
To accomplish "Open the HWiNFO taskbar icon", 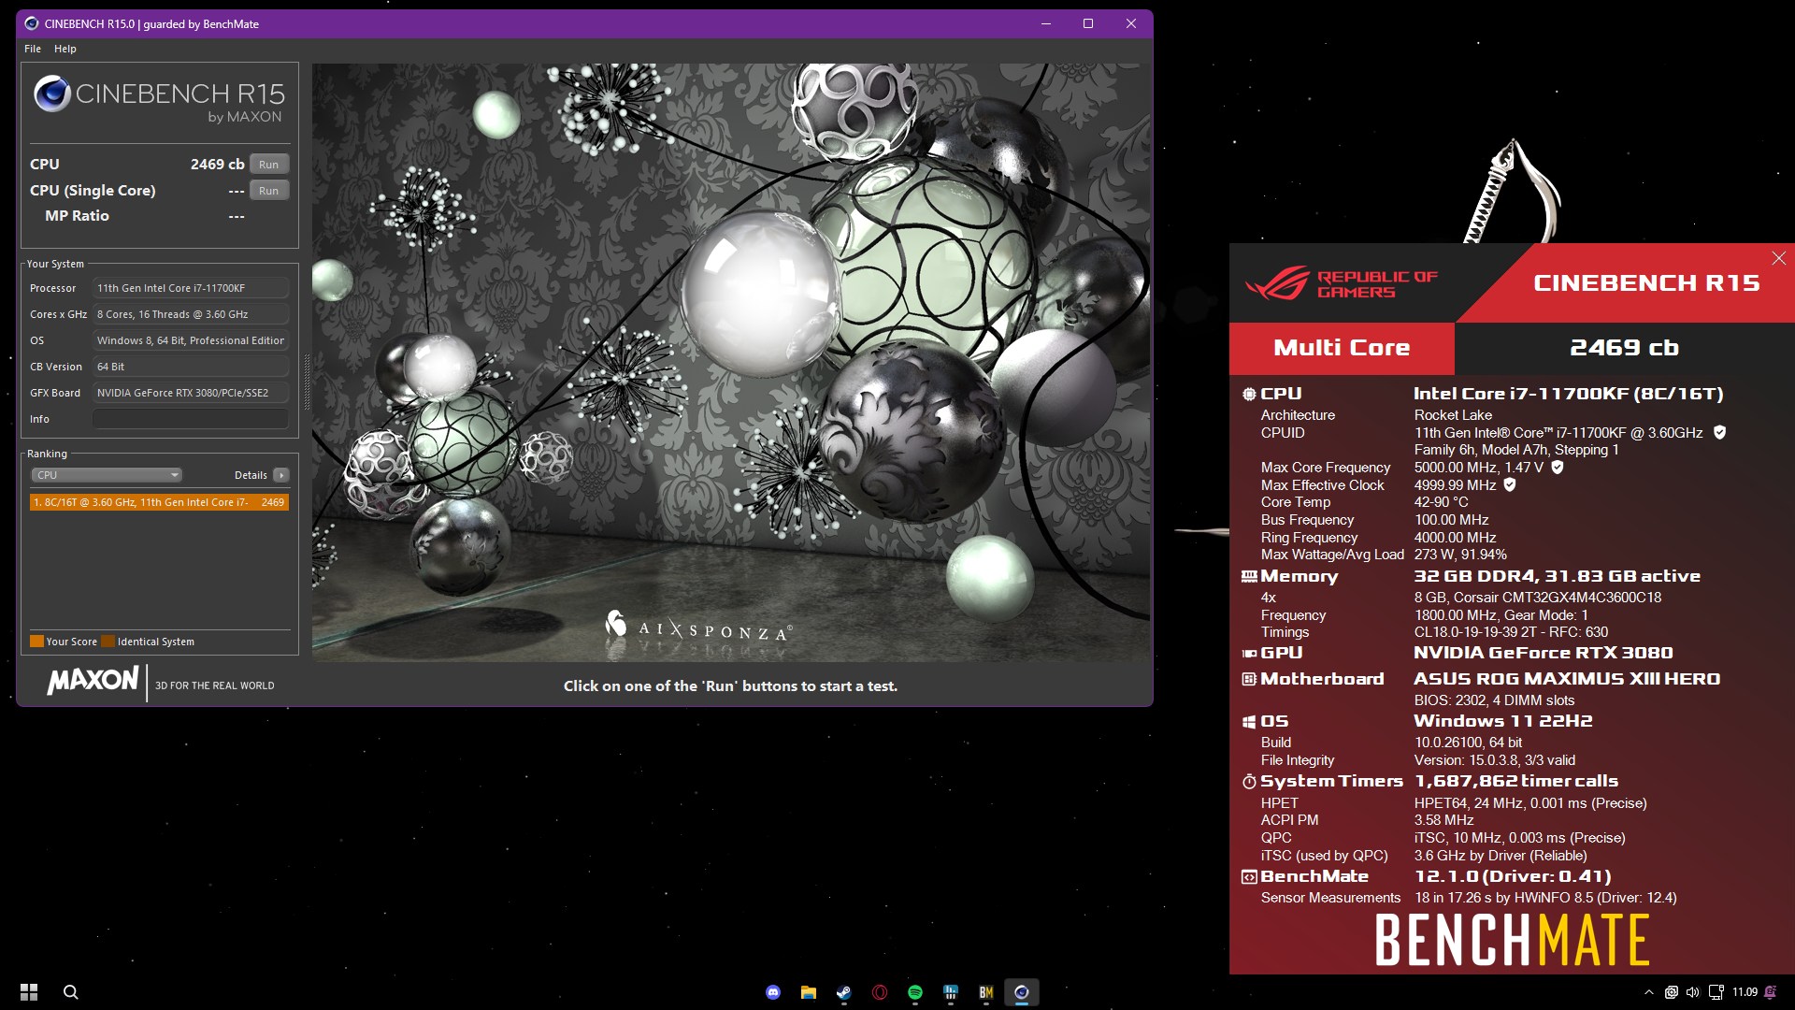I will tap(951, 992).
